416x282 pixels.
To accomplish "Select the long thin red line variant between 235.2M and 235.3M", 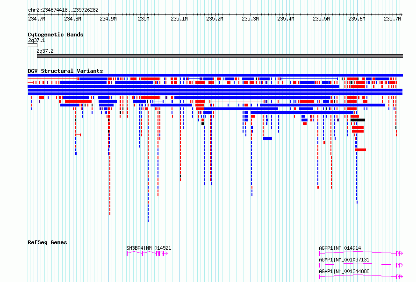I will click(x=237, y=101).
